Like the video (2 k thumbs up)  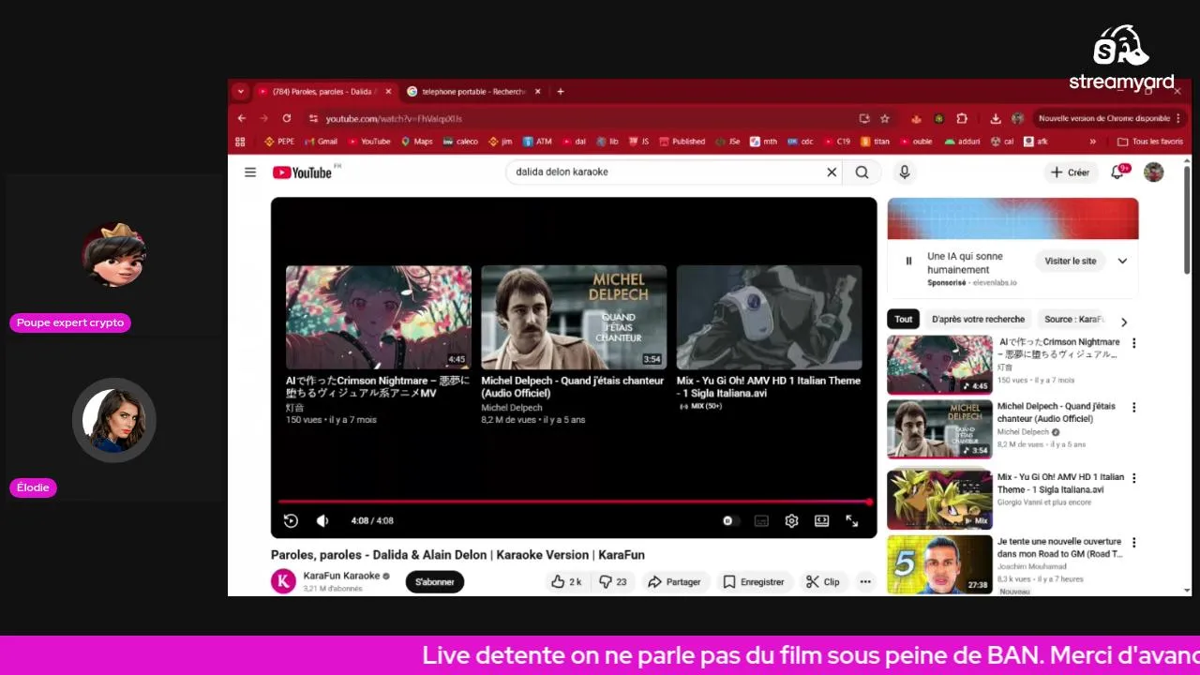coord(566,582)
